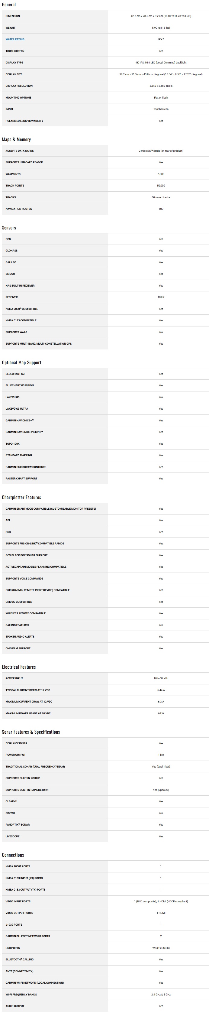Click the General section heading
Screen dimensions: 209x1013
click(9, 5)
